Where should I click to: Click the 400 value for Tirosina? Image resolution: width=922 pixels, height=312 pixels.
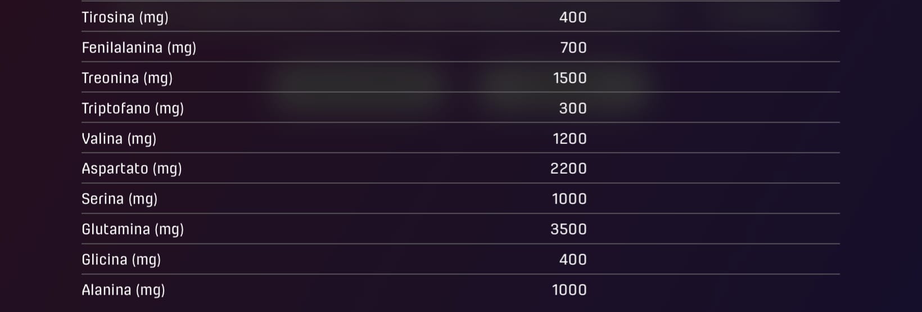(x=572, y=17)
